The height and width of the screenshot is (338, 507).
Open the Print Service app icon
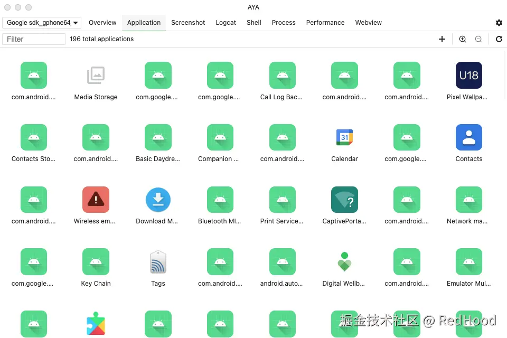click(282, 200)
